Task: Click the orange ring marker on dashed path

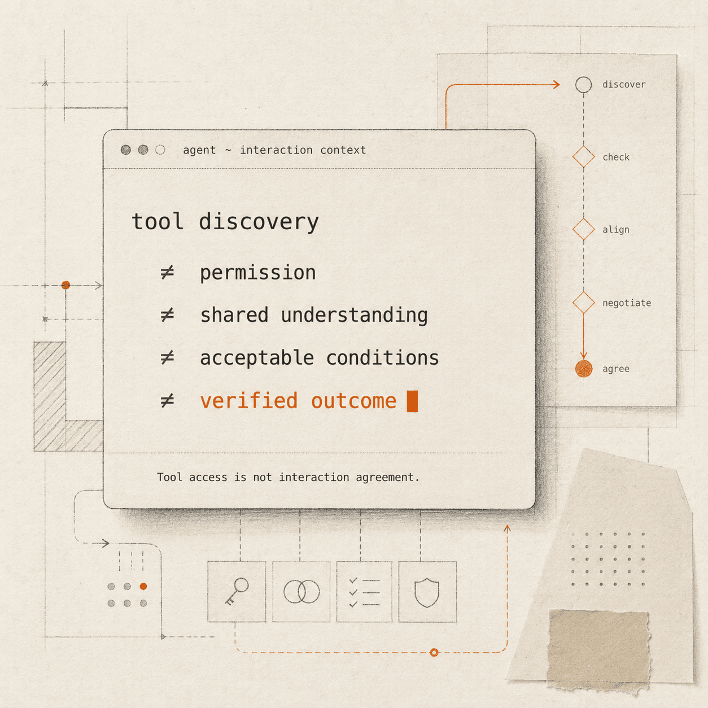Action: 434,653
